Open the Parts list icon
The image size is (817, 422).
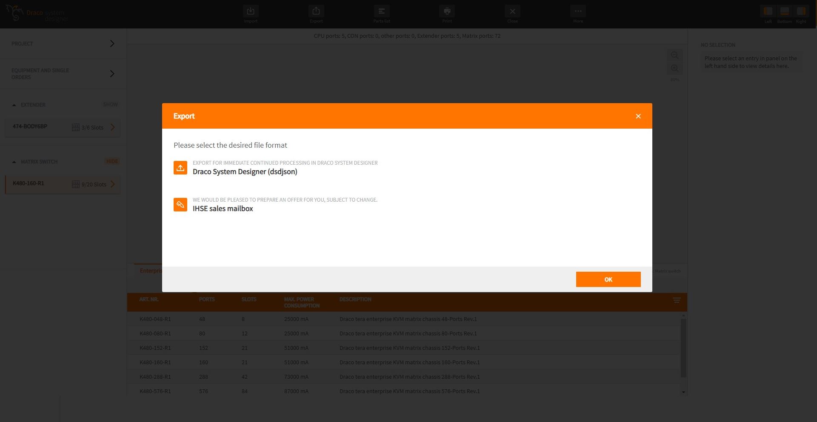381,11
